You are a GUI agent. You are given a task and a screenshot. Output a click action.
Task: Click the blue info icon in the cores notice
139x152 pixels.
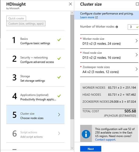coord(86,134)
